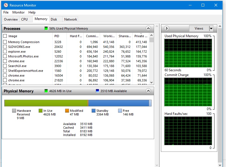Click the process list scrollbar up arrow

click(x=151, y=35)
